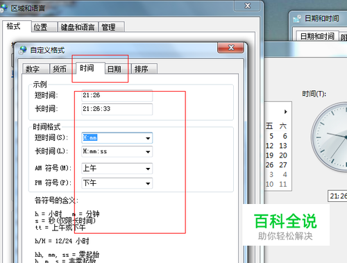Go to next month in calendar
The width and height of the screenshot is (347, 263).
pyautogui.click(x=286, y=112)
